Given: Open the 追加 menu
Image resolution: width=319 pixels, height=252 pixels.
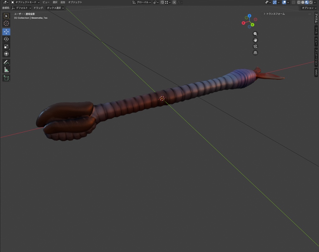Looking at the screenshot, I should point(63,2).
